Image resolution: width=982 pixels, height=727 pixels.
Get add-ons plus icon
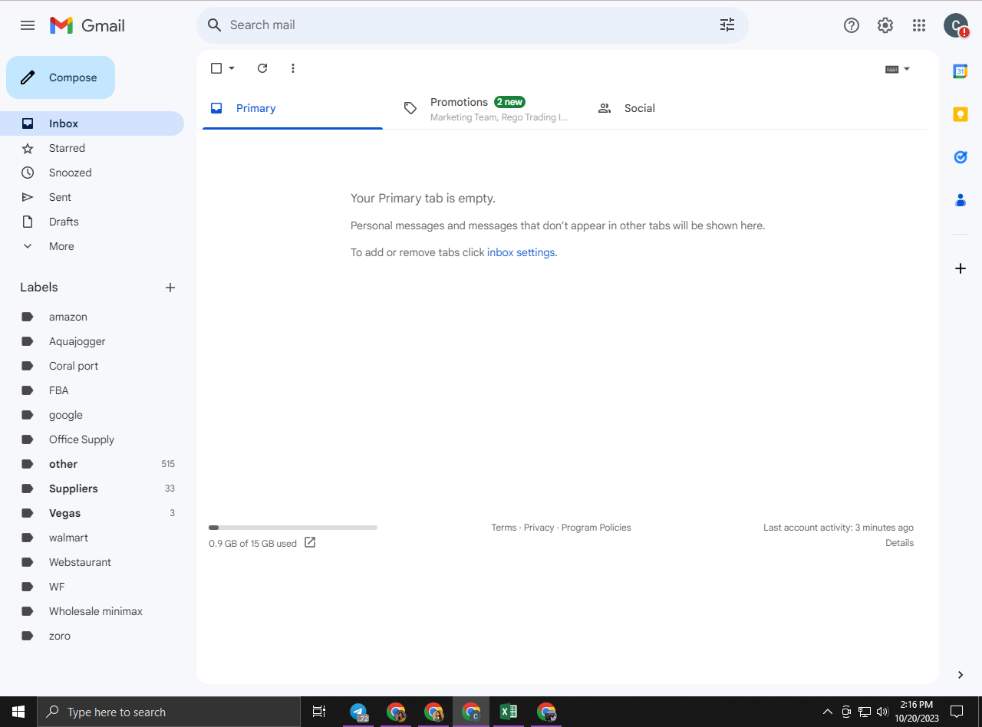click(961, 268)
